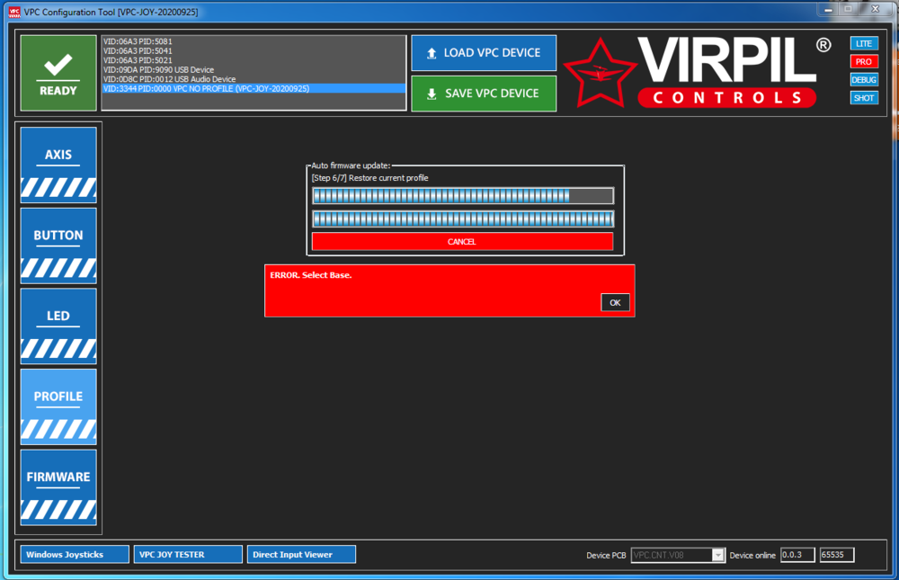
Task: Select device VID:06A3 PID:5021
Action: coord(254,60)
